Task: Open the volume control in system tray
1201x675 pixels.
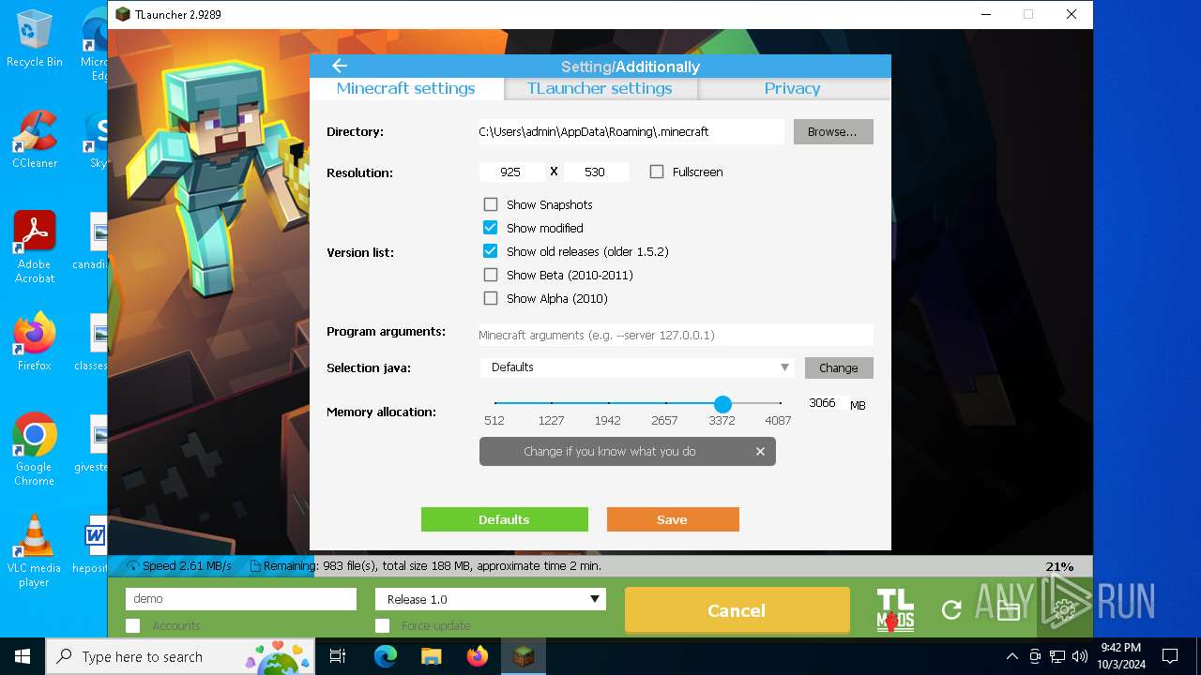Action: click(x=1080, y=656)
